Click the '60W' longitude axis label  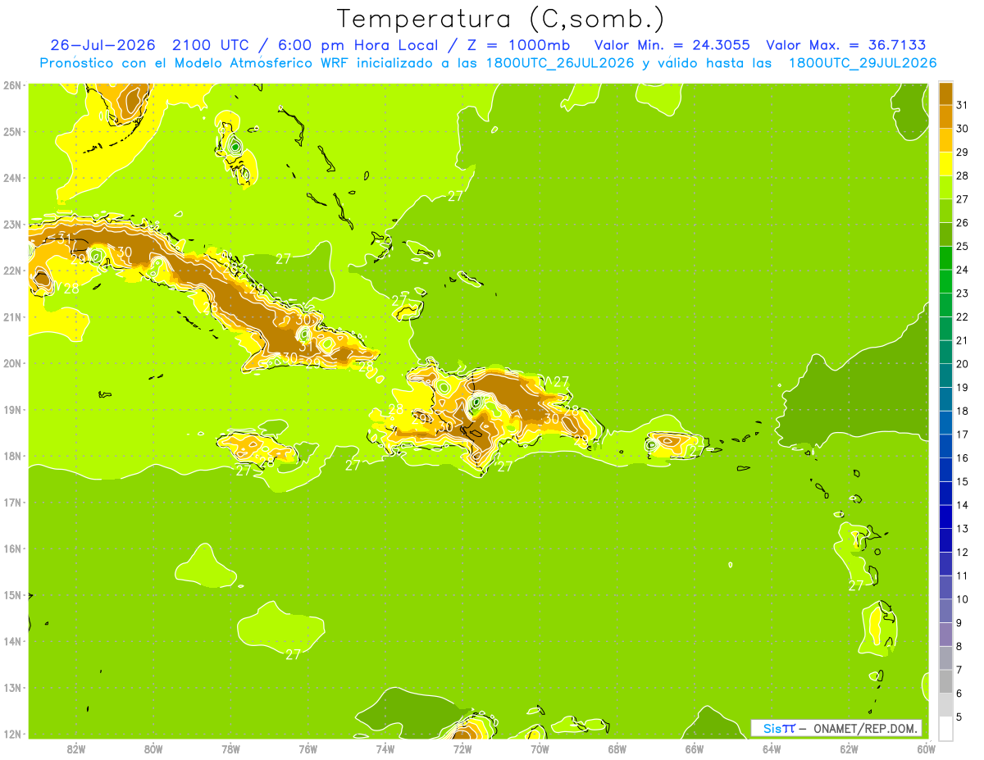tap(926, 749)
